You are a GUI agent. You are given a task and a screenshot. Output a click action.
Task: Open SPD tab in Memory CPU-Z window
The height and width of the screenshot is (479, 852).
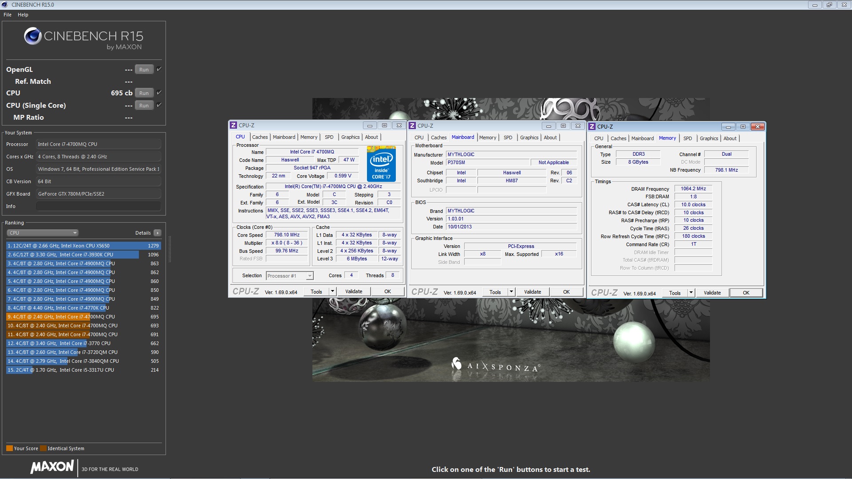[687, 138]
